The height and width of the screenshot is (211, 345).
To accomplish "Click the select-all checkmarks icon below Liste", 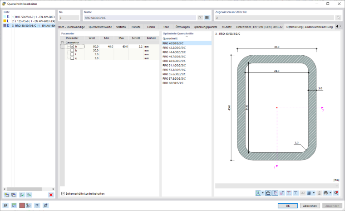I will tap(22, 195).
